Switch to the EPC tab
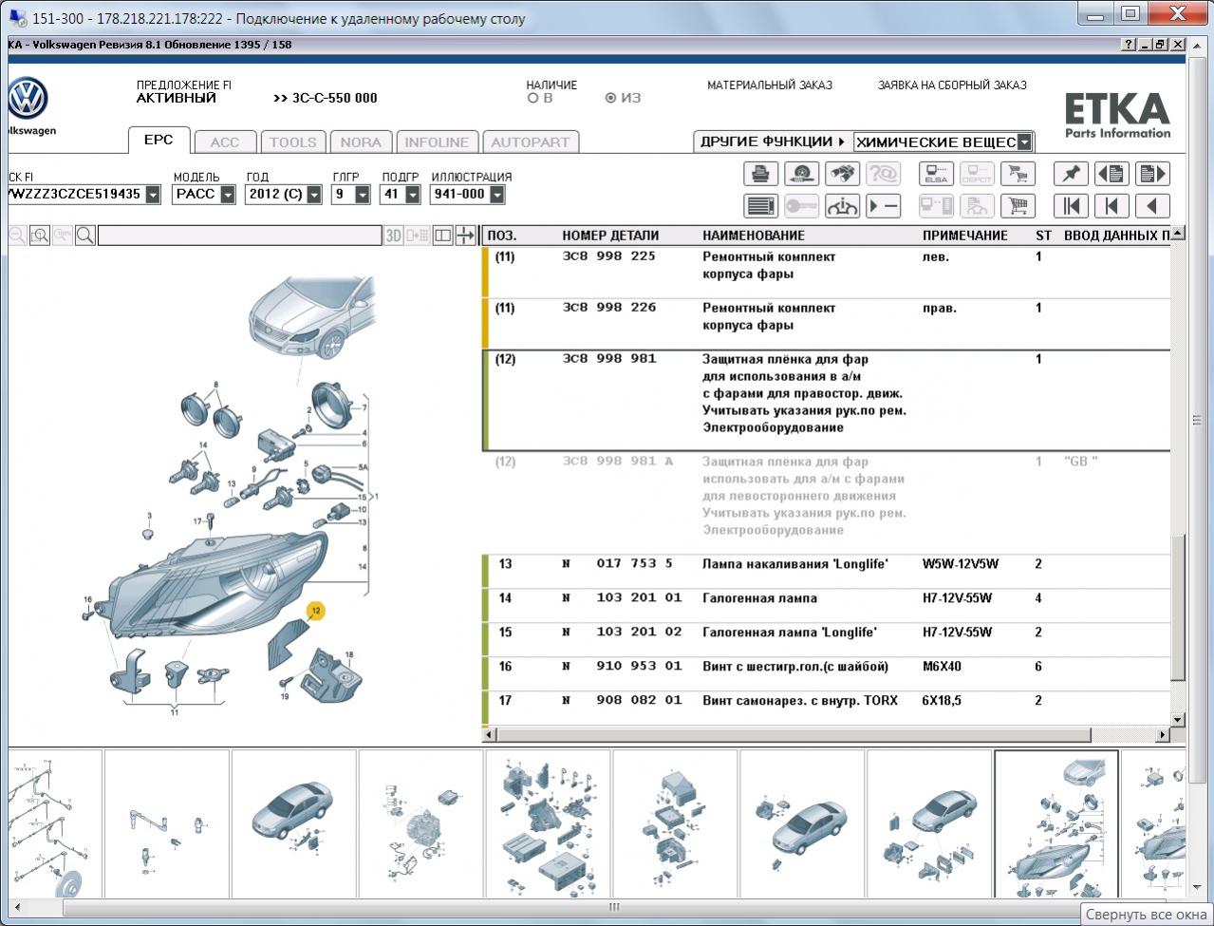The width and height of the screenshot is (1214, 926). pyautogui.click(x=159, y=140)
